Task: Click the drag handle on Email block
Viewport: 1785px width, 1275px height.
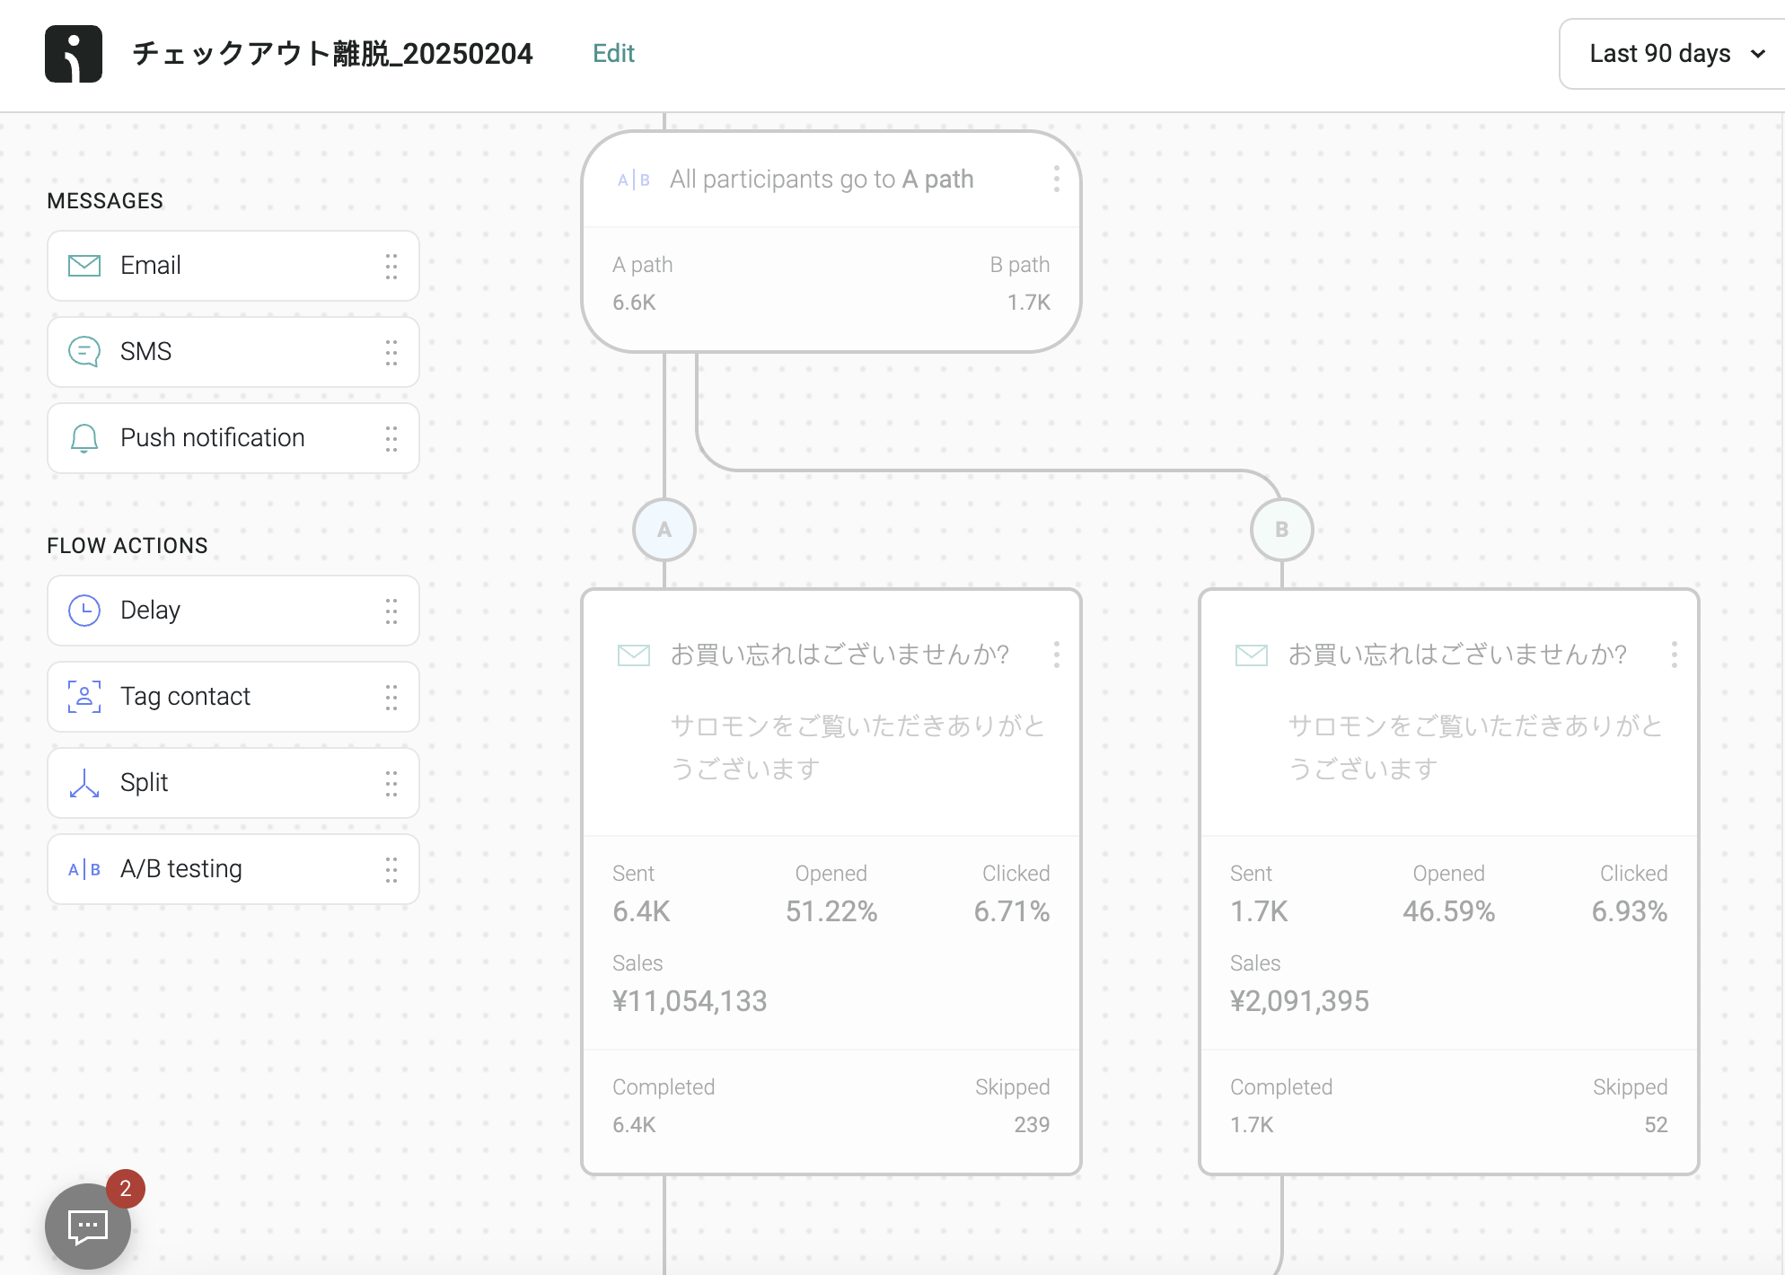Action: point(391,266)
